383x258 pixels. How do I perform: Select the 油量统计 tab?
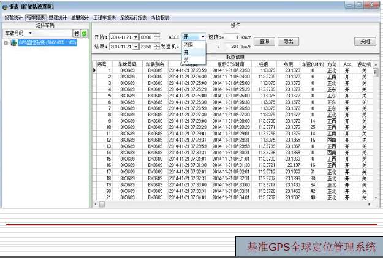tap(78, 18)
